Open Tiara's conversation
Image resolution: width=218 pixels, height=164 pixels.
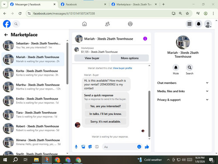pyautogui.click(x=33, y=115)
